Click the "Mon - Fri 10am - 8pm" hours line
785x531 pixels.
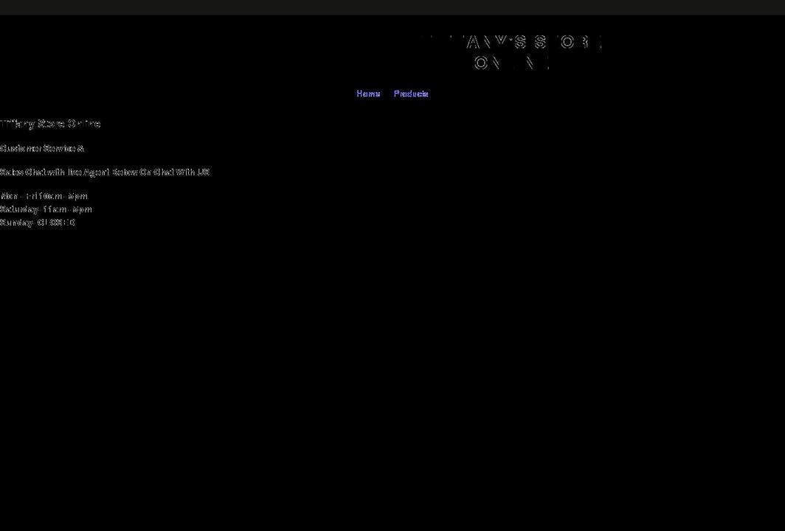pos(44,196)
